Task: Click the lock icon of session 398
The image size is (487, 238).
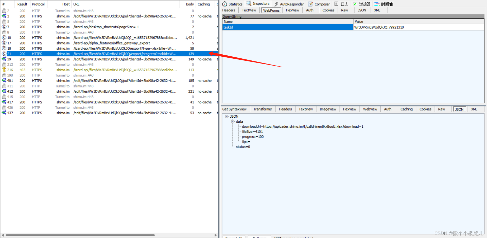Action: (x=4, y=75)
